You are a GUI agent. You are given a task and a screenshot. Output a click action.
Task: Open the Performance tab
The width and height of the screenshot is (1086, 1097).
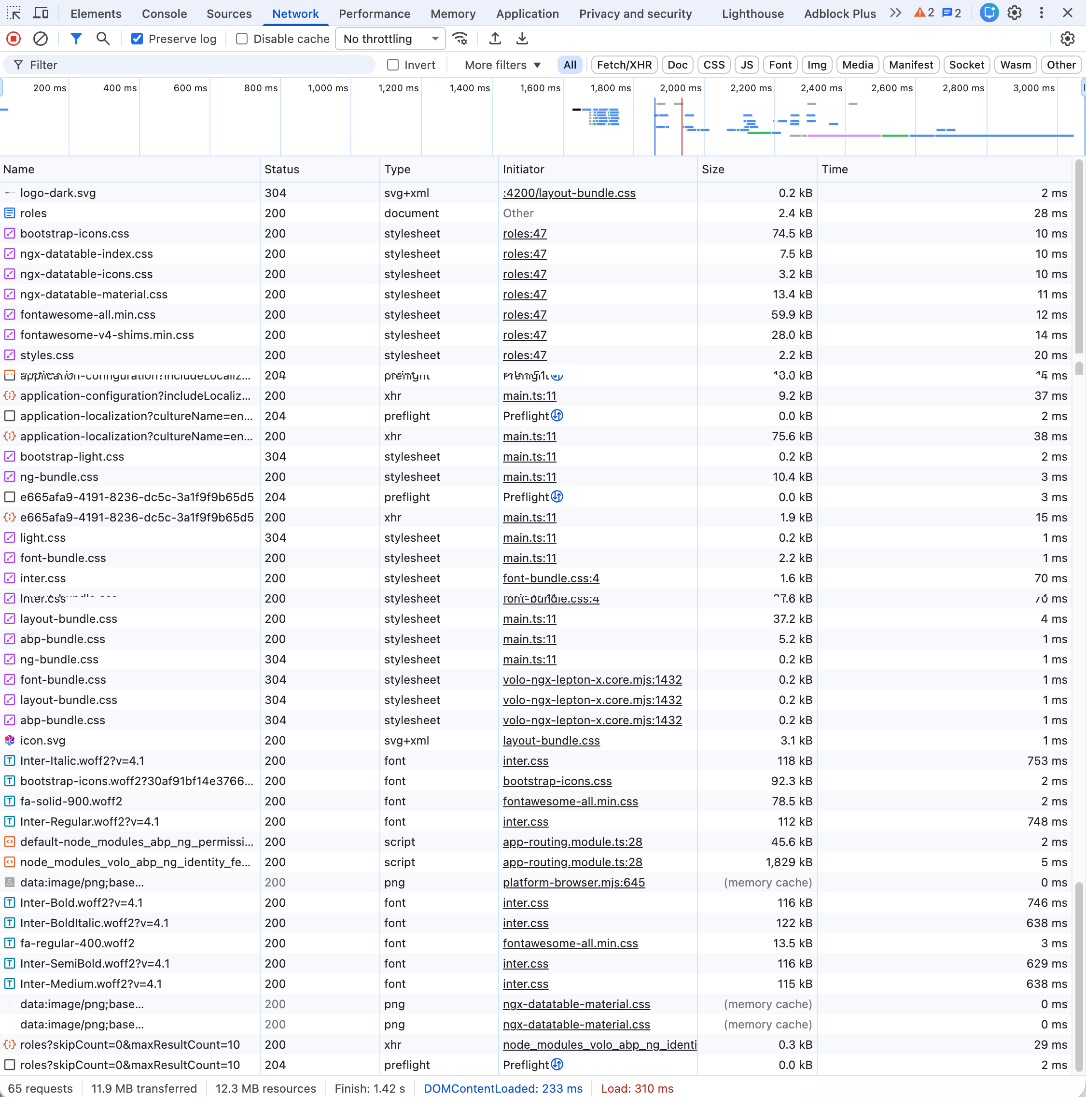pos(374,14)
